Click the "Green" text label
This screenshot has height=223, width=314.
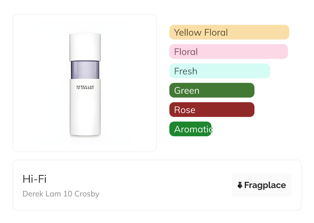(187, 91)
